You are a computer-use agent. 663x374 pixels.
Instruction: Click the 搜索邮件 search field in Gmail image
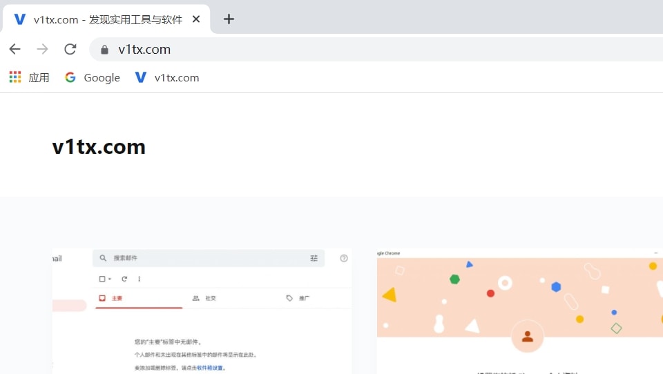point(209,258)
